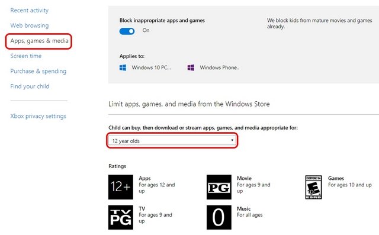
Task: Open Purchase & spending page
Action: pyautogui.click(x=38, y=71)
